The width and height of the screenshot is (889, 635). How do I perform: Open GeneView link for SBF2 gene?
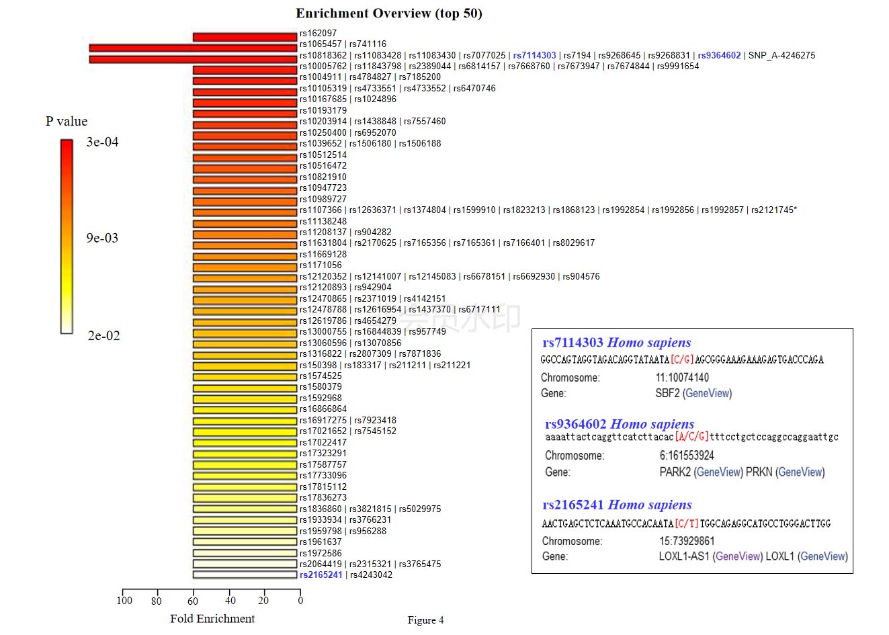(x=708, y=393)
